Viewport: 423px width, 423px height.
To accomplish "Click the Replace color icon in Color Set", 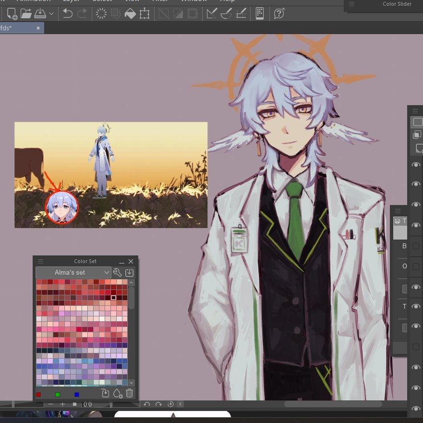I will coord(106,393).
